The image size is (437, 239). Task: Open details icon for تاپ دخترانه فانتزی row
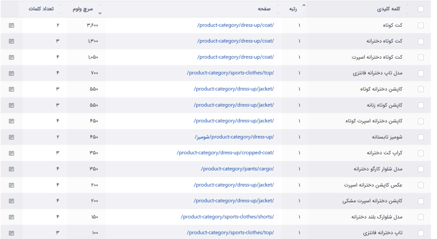pyautogui.click(x=12, y=233)
